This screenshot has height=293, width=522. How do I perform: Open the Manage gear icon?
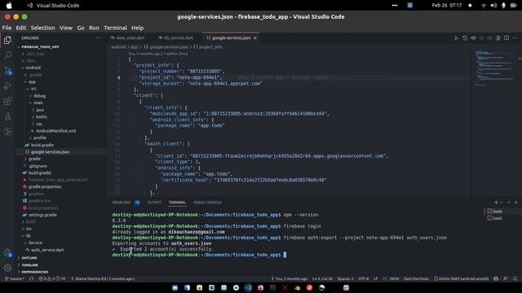coord(7,268)
